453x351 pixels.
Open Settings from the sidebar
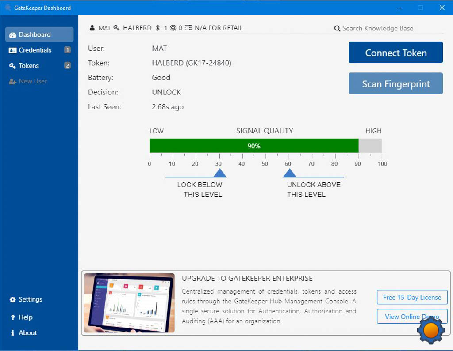[30, 299]
